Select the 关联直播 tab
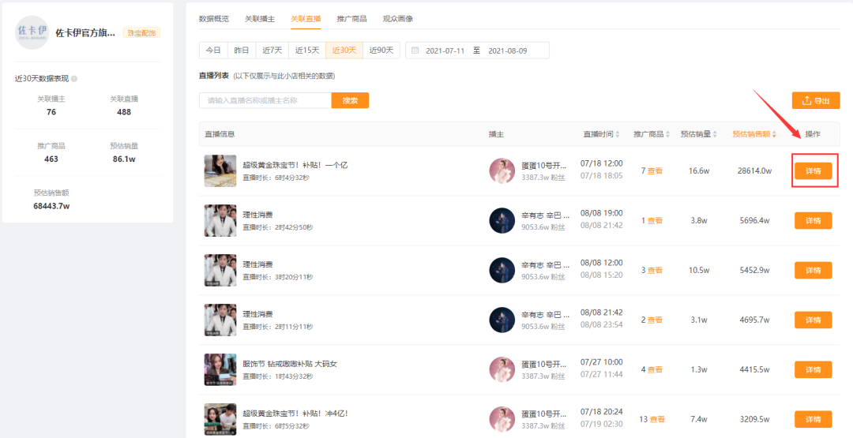 306,18
